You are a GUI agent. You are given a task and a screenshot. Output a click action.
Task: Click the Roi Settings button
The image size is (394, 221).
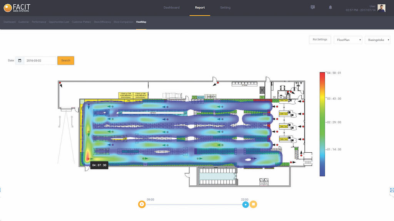320,40
